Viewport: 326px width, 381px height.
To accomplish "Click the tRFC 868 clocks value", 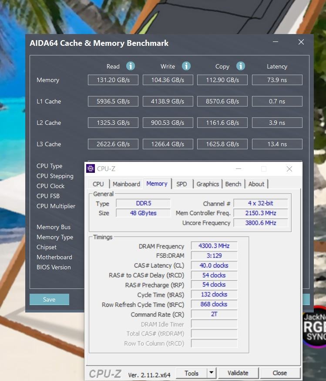I will (x=214, y=304).
